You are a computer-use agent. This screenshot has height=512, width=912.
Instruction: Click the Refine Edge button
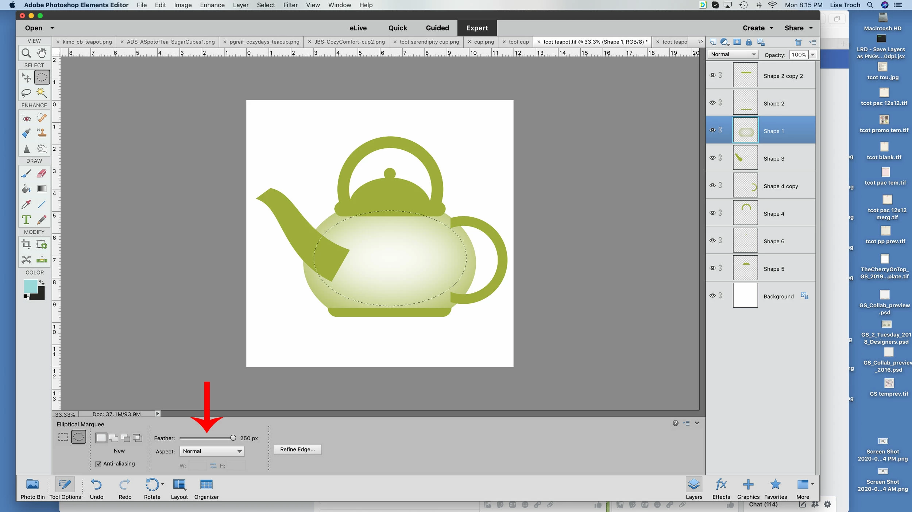click(297, 449)
